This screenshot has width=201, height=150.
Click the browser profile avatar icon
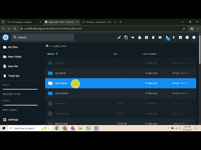click(192, 29)
